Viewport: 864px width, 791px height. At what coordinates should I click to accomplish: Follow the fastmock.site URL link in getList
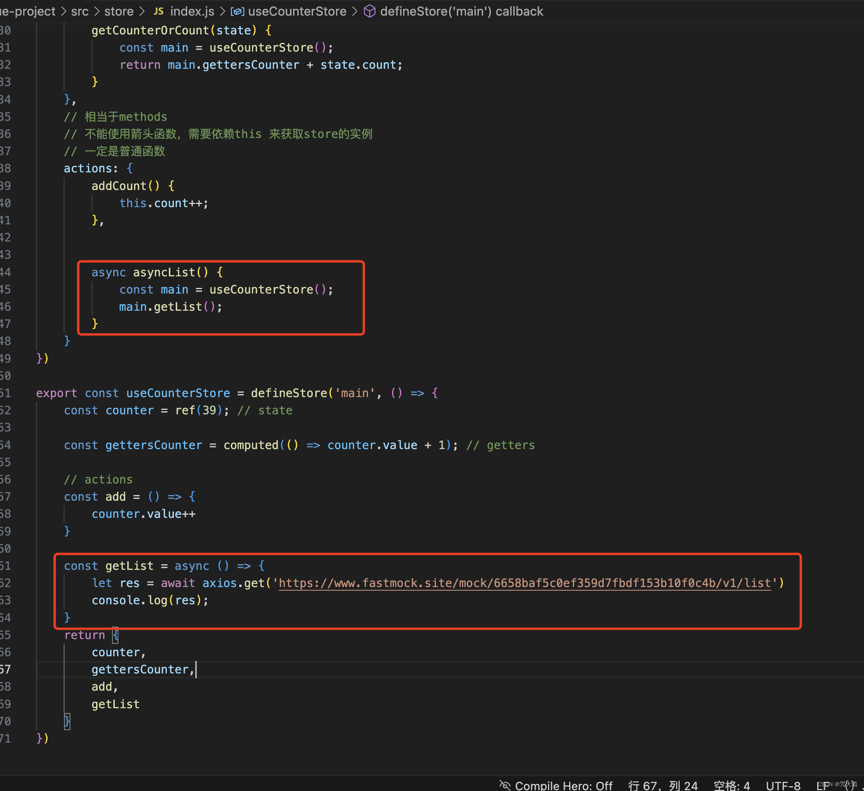coord(525,583)
